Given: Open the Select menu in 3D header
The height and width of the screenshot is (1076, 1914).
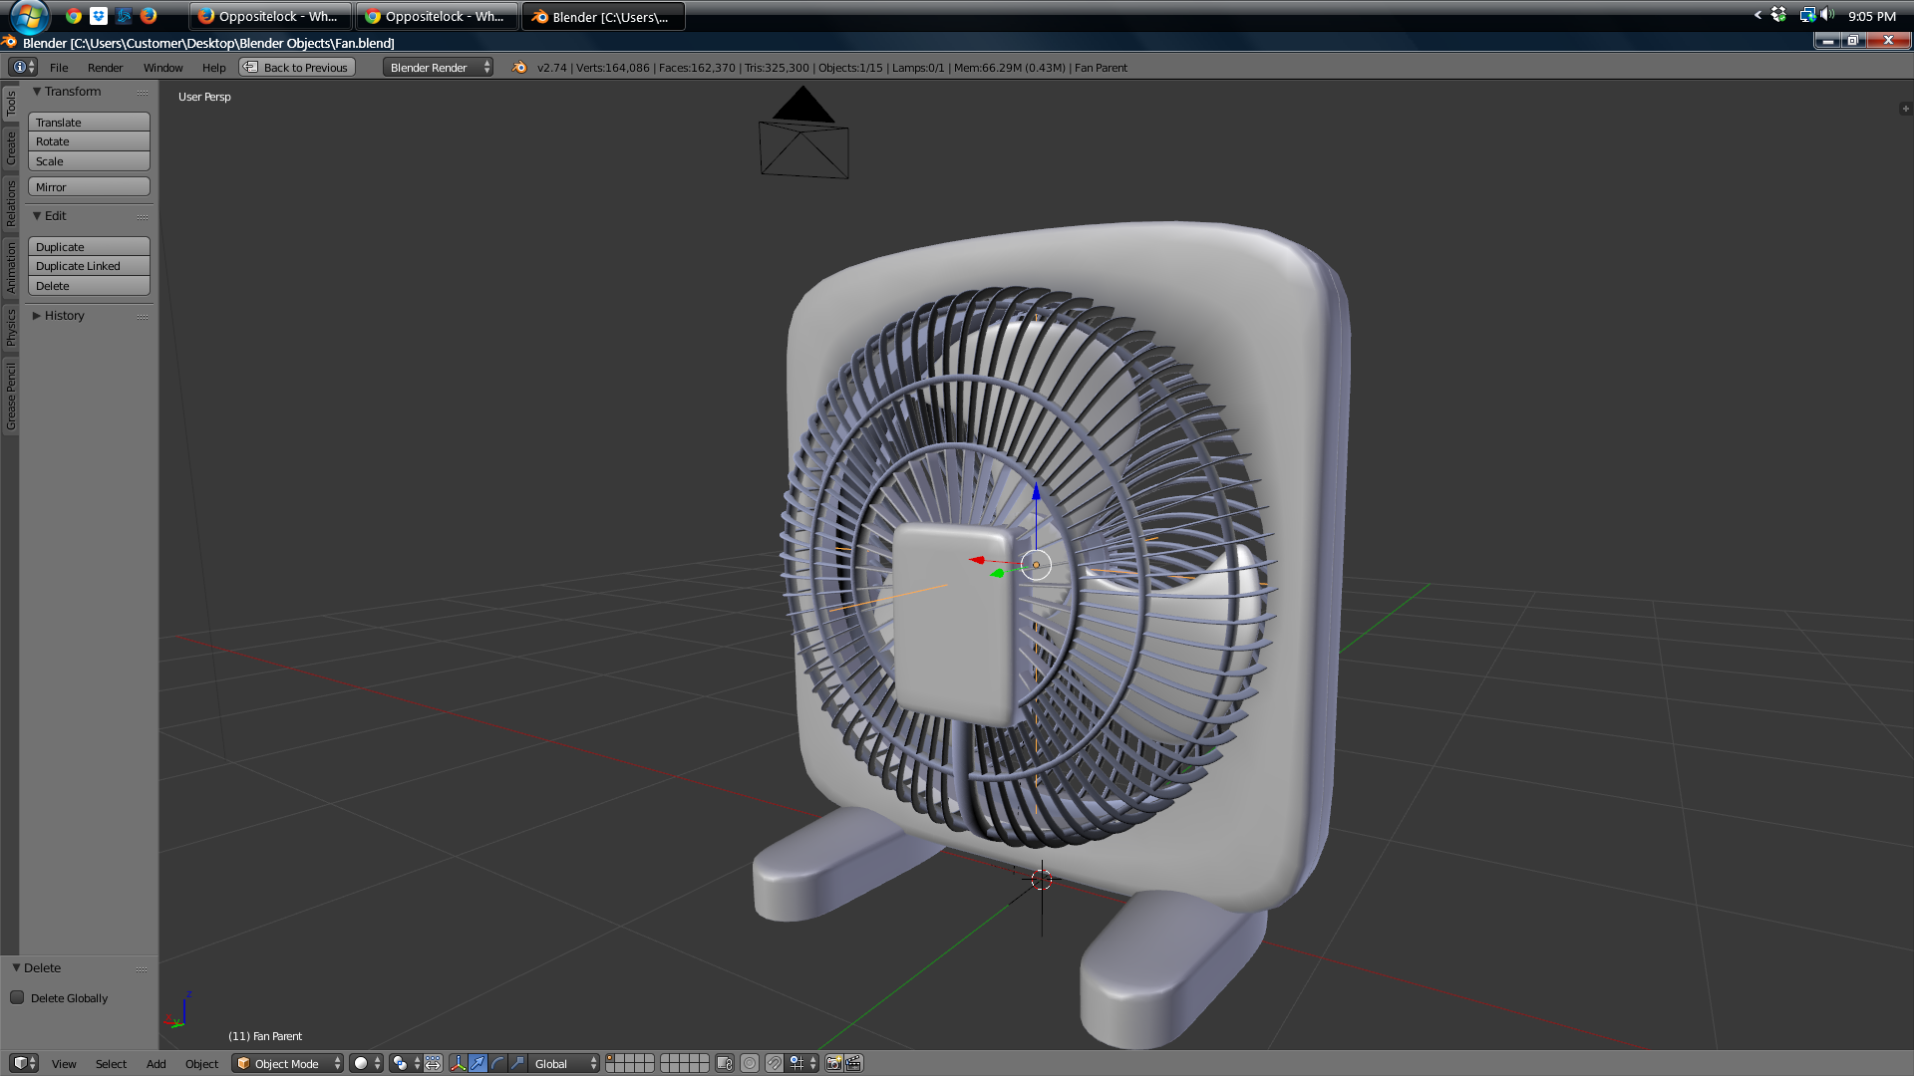Looking at the screenshot, I should [111, 1063].
